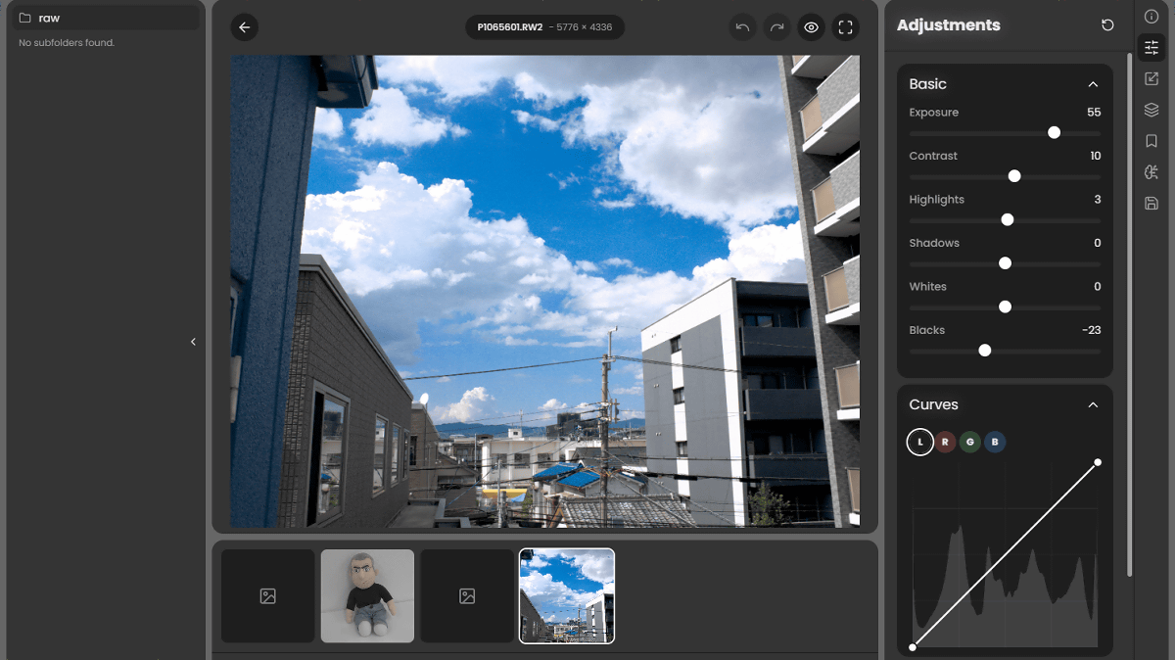Viewport: 1175px width, 660px height.
Task: Enter fullscreen image view
Action: point(846,27)
